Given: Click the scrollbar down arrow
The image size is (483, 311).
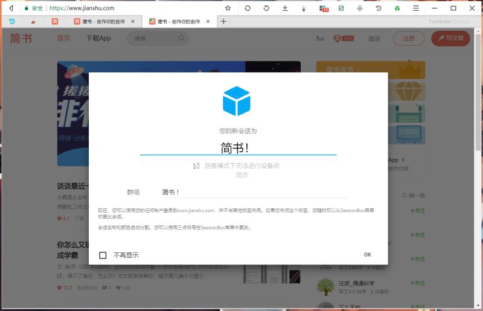Looking at the screenshot, I should 478,306.
